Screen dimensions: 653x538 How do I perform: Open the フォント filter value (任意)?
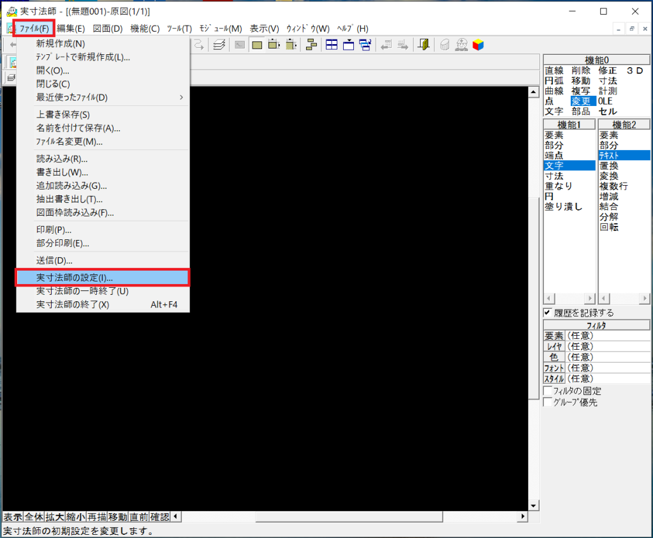click(608, 368)
